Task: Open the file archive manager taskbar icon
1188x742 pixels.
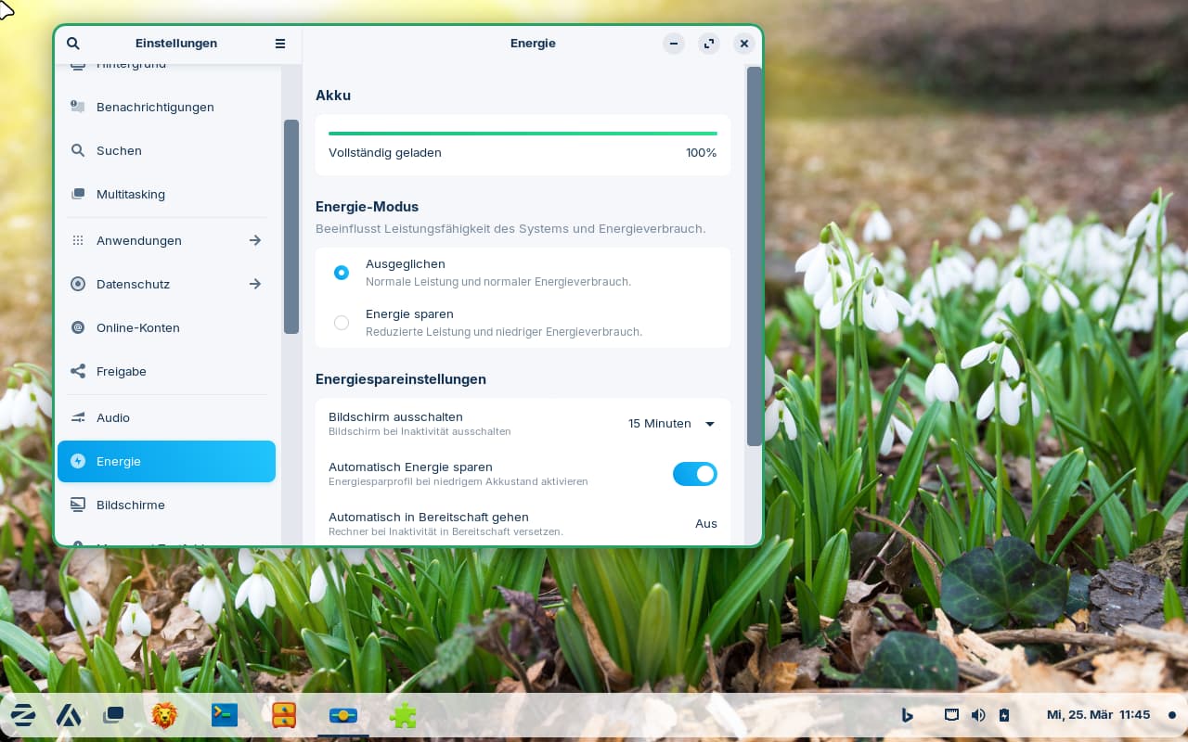Action: (284, 715)
